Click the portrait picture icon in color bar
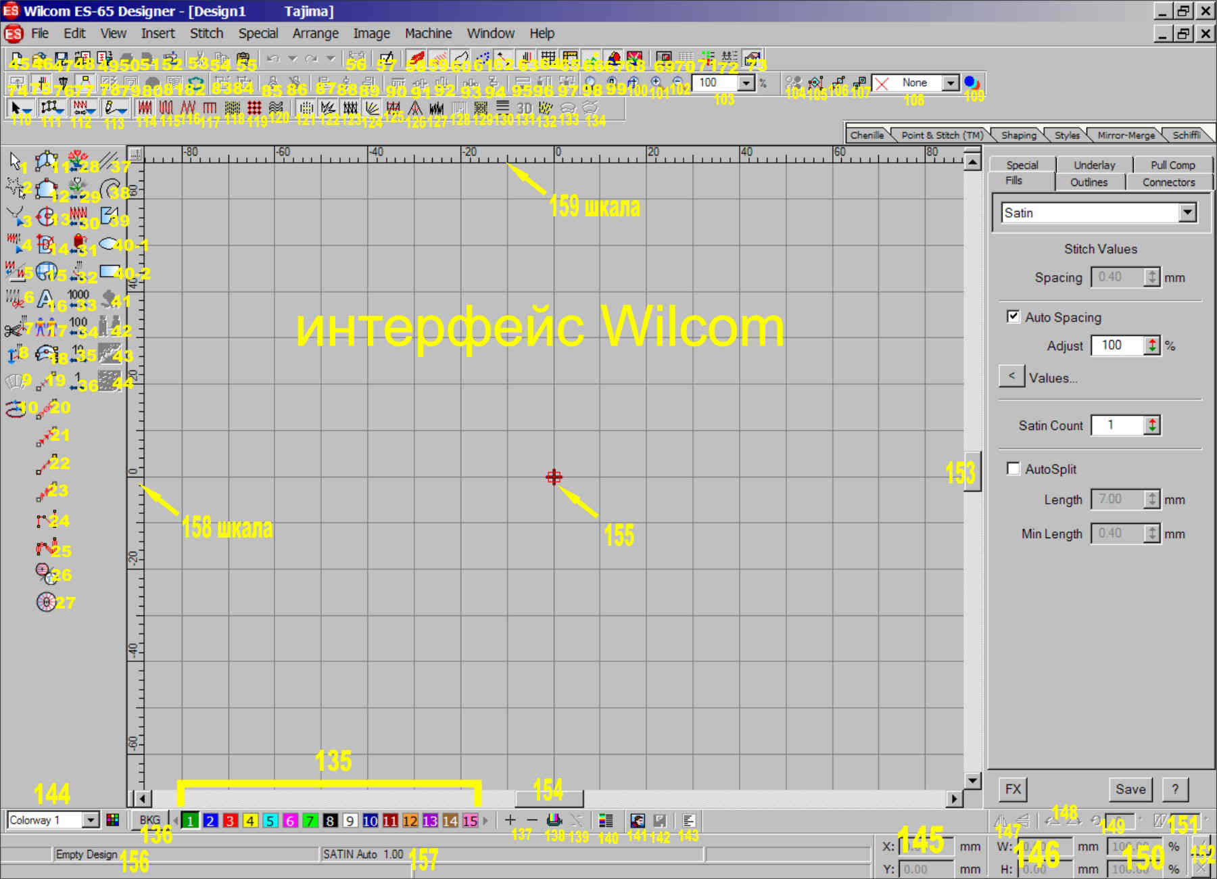The image size is (1217, 879). point(637,821)
